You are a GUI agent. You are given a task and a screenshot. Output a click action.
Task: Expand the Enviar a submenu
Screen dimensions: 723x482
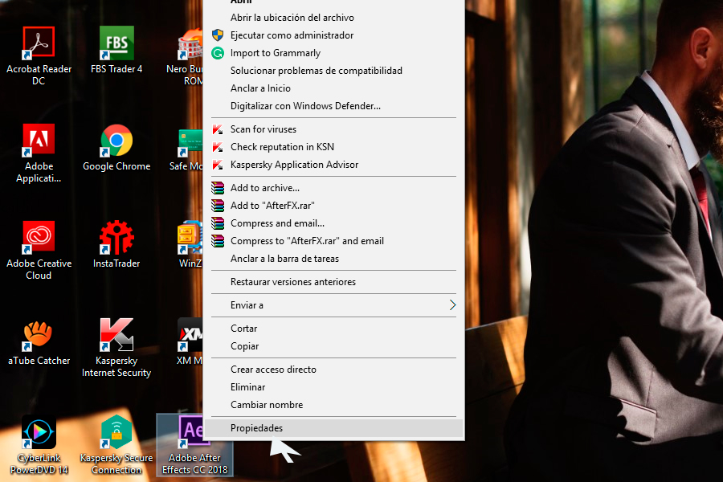(247, 304)
